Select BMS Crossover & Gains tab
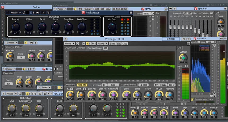This screenshot has width=228, height=122. pos(14,47)
